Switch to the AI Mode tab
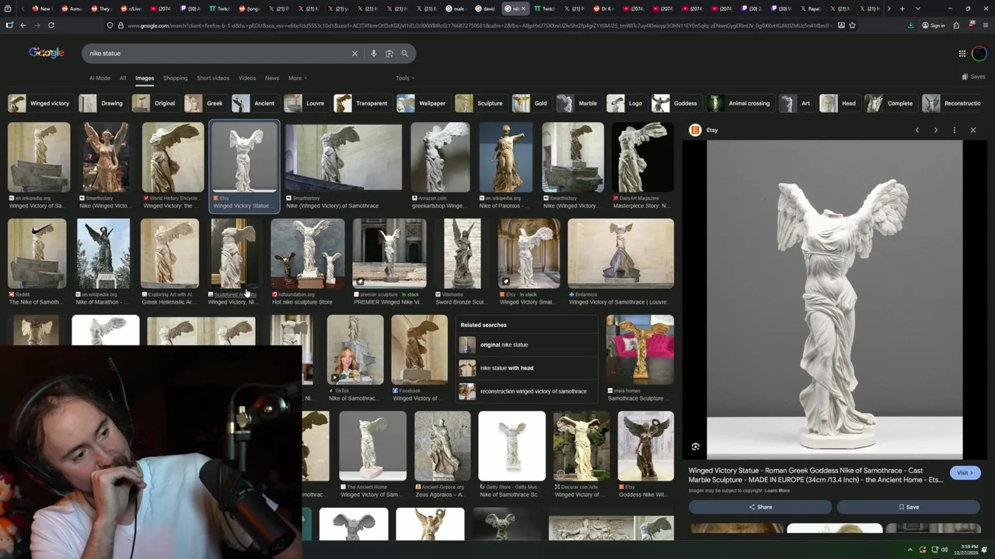 [x=99, y=78]
